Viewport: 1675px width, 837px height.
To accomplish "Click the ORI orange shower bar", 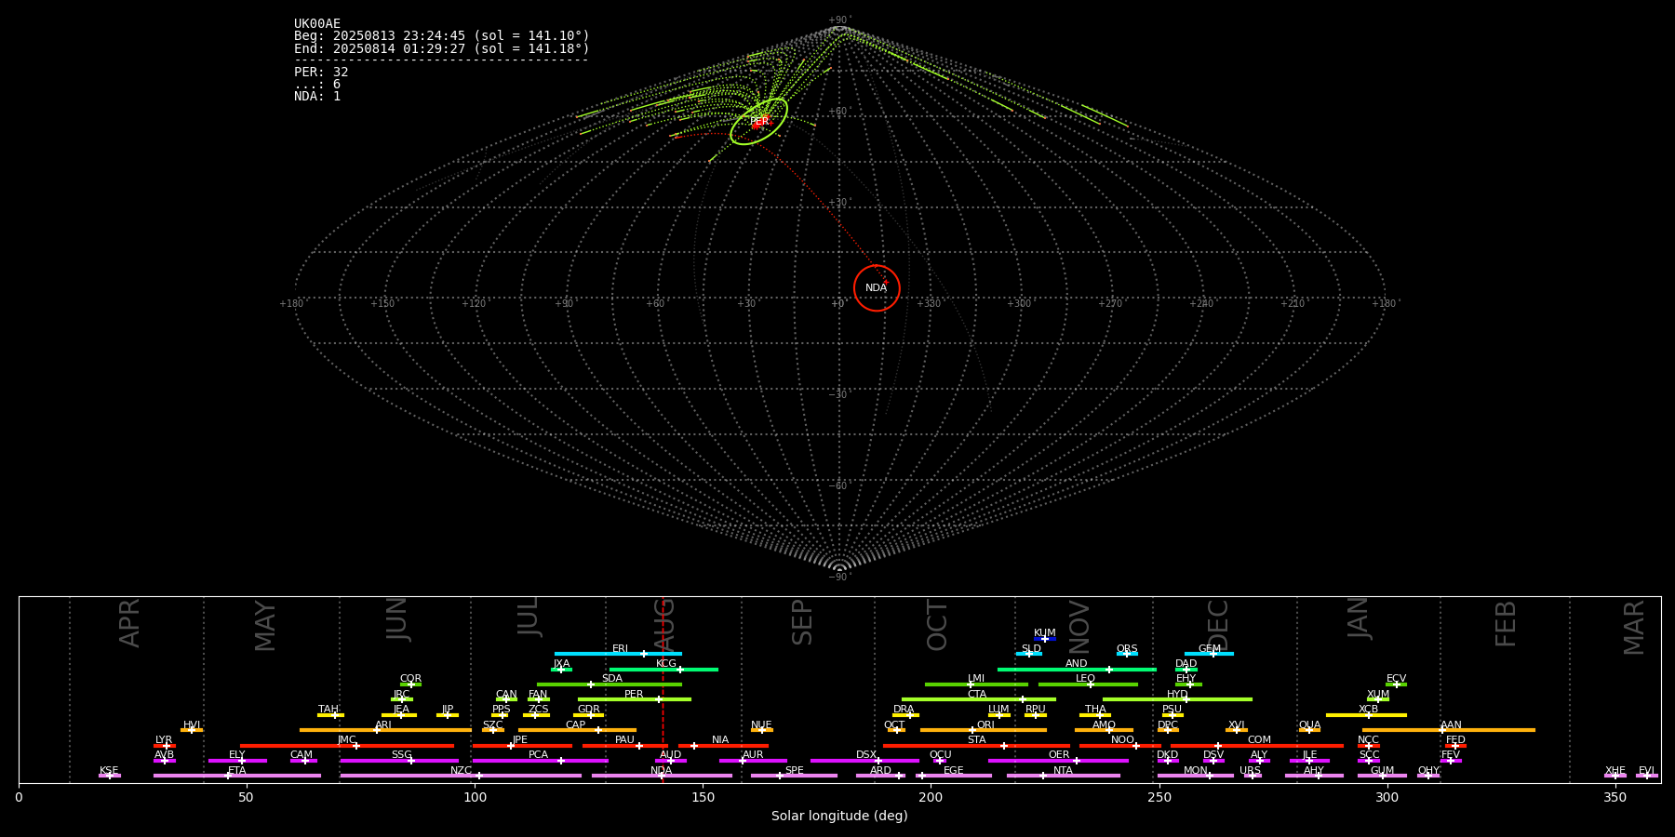I will (984, 730).
